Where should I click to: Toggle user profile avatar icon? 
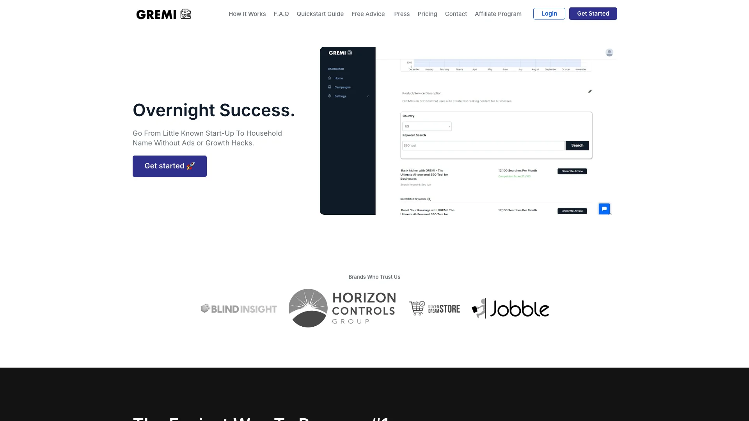[609, 53]
